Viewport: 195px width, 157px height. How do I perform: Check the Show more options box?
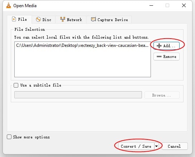tap(9, 137)
